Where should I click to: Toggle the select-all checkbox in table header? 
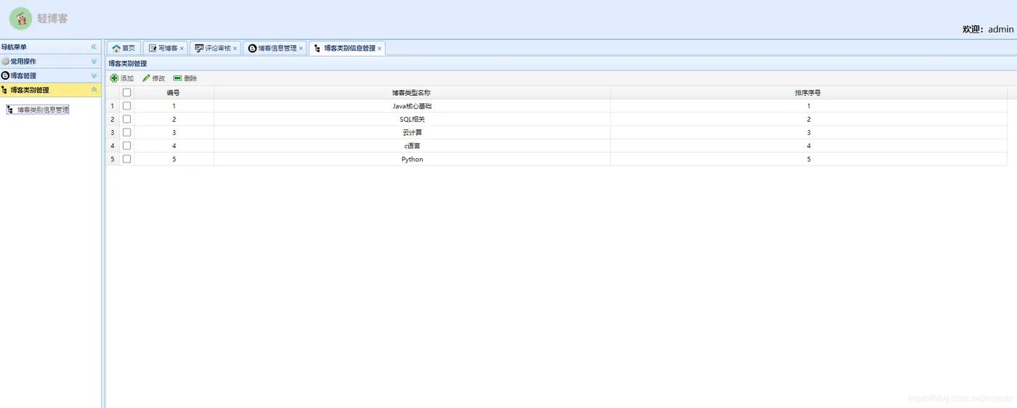click(127, 93)
